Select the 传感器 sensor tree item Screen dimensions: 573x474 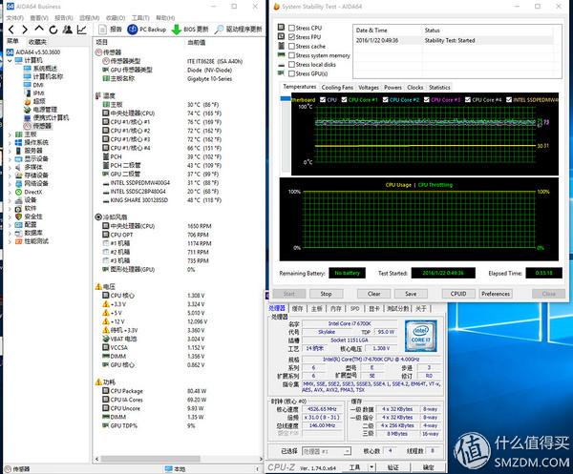tap(42, 125)
